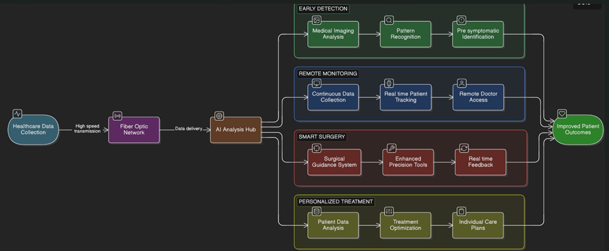Click the broadcast icon above Fiber Optic Network
Viewport: 609px width, 251px height.
point(118,116)
